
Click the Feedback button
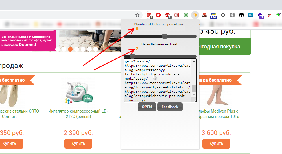click(170, 107)
